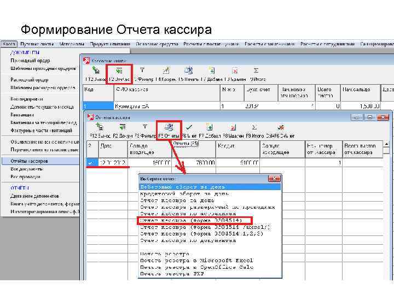This screenshot has width=394, height=295.
Task: Click F3 Фильтр icon in Отчеты кассира toolbar
Action: pos(145,127)
